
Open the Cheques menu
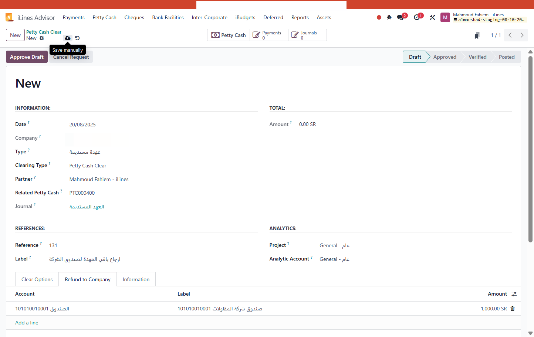pyautogui.click(x=134, y=17)
